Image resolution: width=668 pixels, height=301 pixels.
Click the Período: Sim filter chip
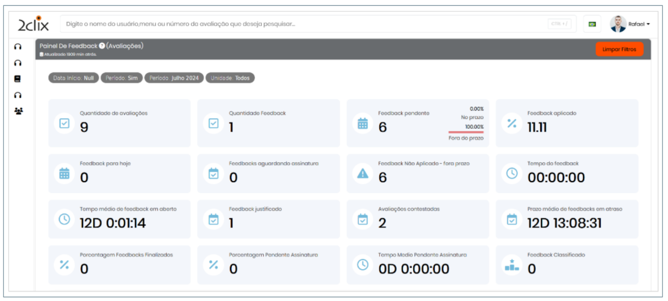pos(121,78)
